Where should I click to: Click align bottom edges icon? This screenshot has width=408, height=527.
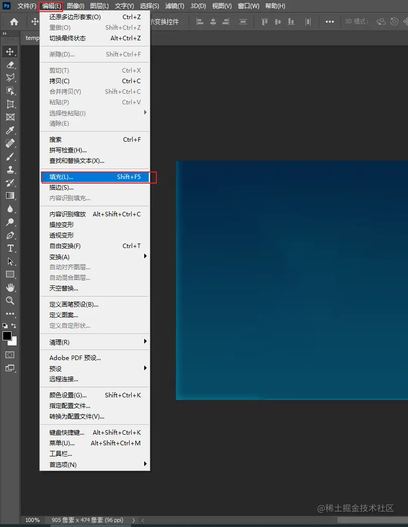pyautogui.click(x=290, y=22)
